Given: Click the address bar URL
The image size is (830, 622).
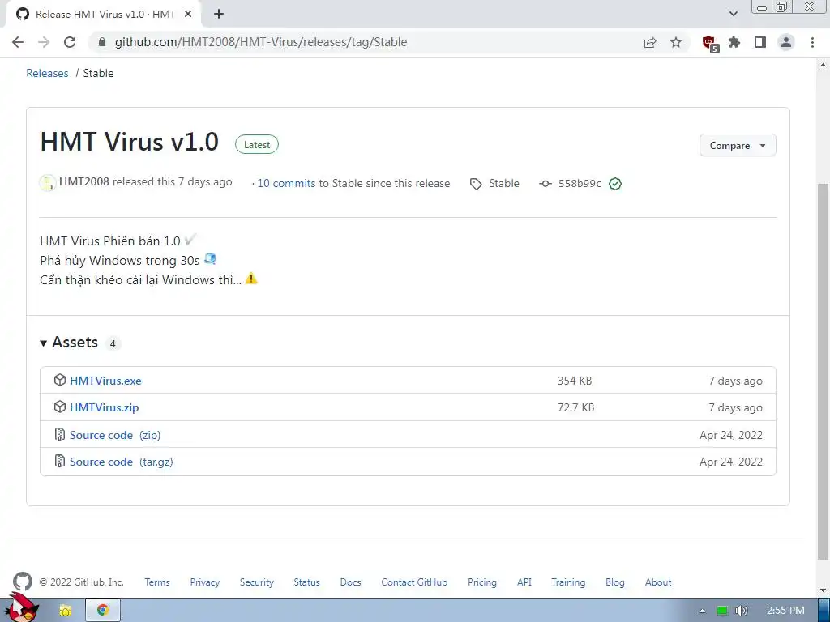Looking at the screenshot, I should [x=261, y=42].
